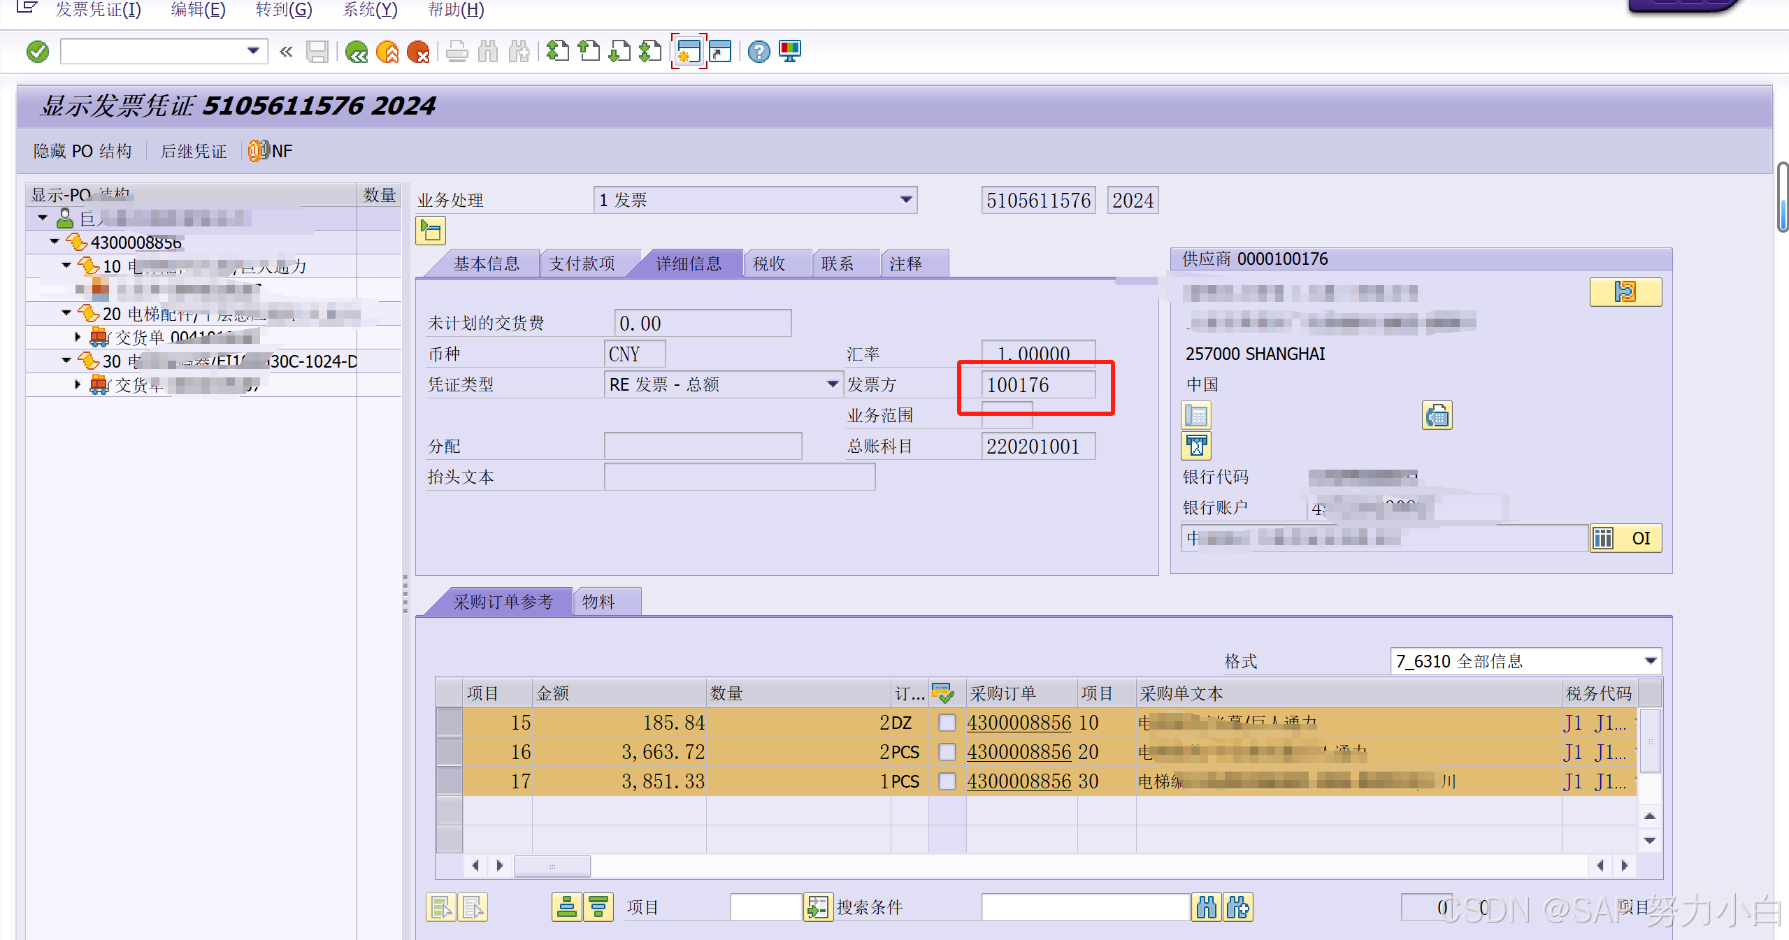The width and height of the screenshot is (1789, 940).
Task: Click the green Back arrow icon
Action: [x=357, y=52]
